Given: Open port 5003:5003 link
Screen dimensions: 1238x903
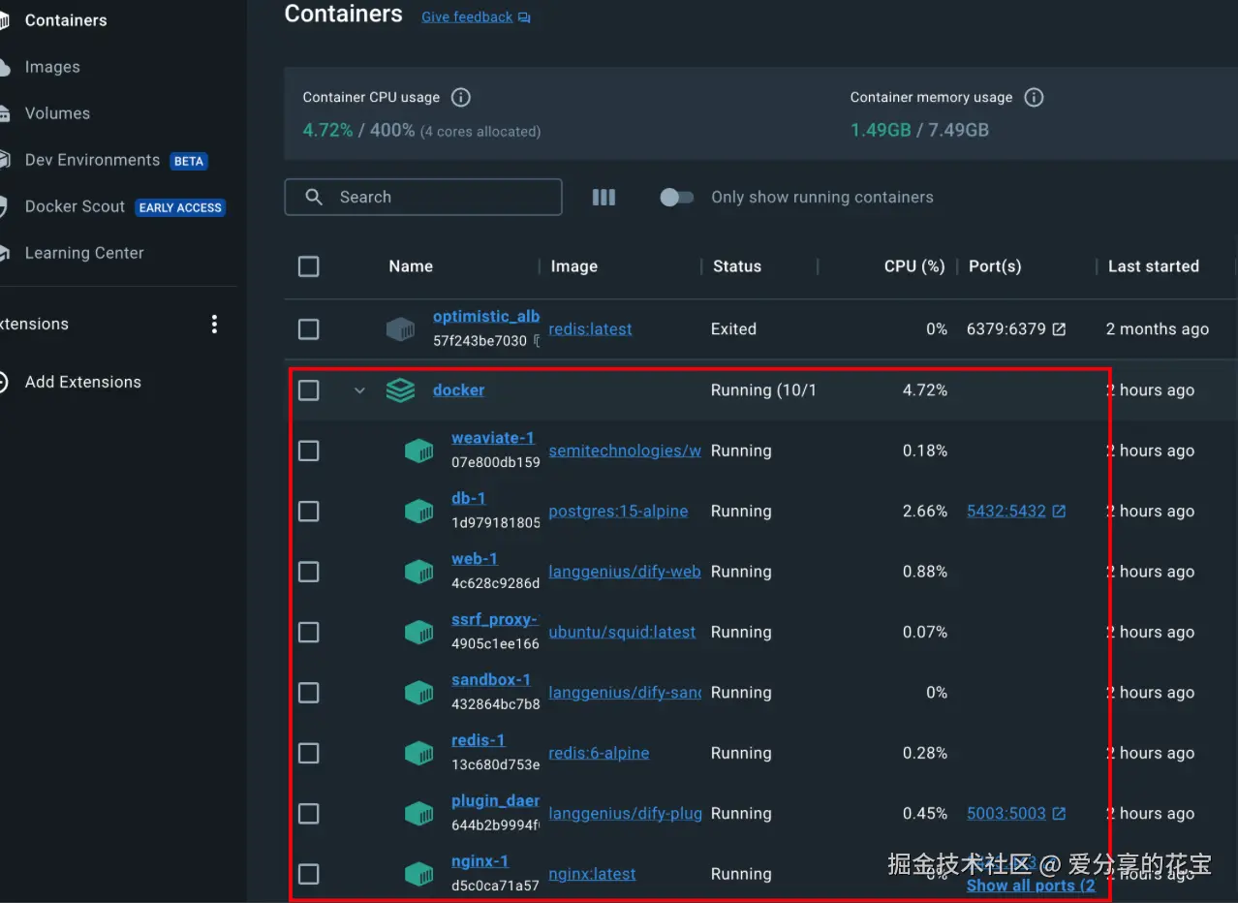Looking at the screenshot, I should (1006, 814).
